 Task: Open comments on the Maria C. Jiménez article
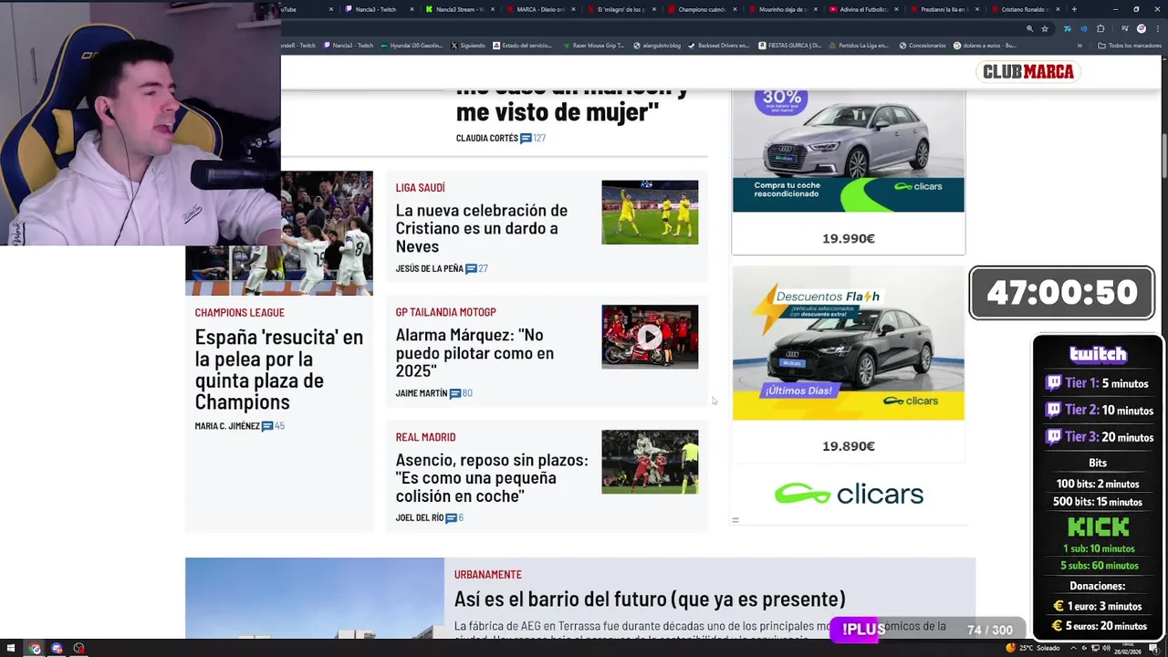pyautogui.click(x=274, y=426)
